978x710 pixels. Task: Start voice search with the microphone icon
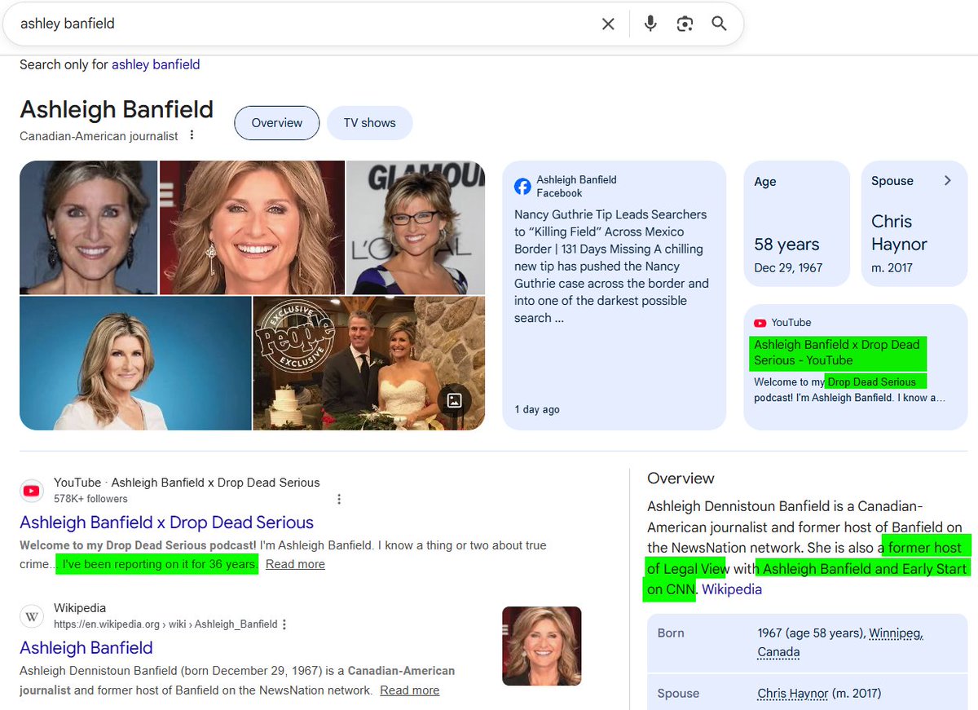[650, 24]
